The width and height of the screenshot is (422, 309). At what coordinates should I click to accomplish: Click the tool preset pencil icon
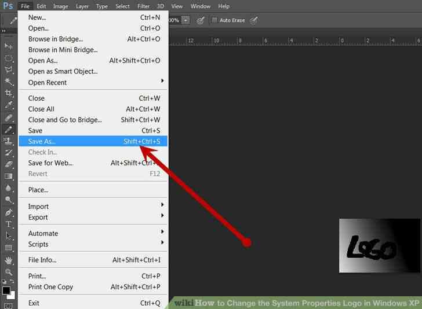[12, 20]
